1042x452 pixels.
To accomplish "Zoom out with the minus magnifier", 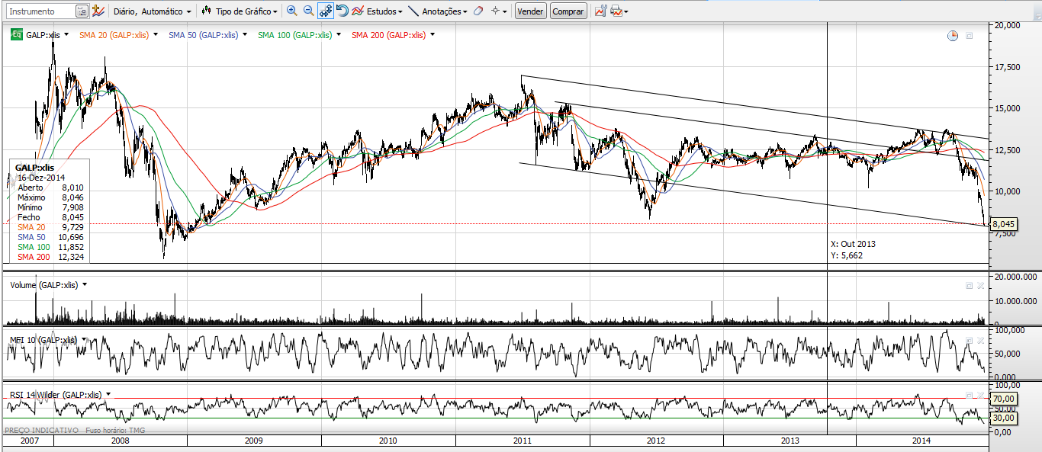I will coord(308,11).
